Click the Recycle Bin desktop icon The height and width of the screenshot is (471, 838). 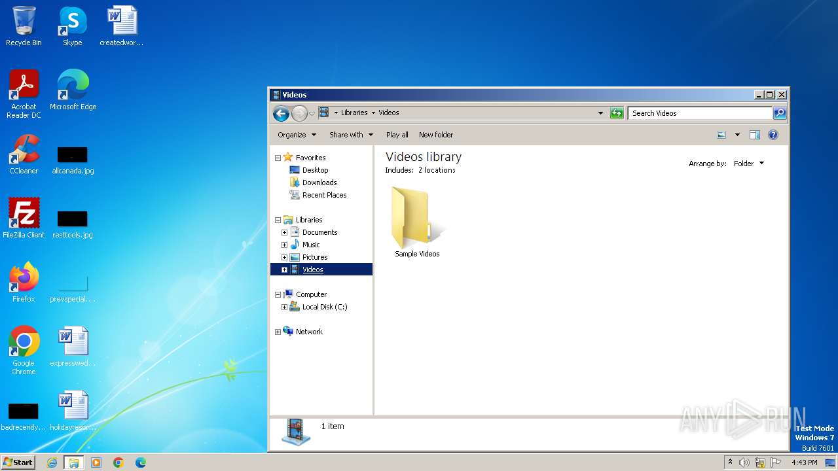(x=24, y=26)
